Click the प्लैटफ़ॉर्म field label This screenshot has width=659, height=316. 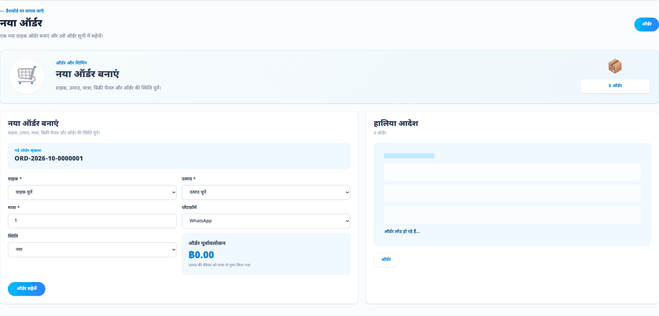(x=189, y=208)
